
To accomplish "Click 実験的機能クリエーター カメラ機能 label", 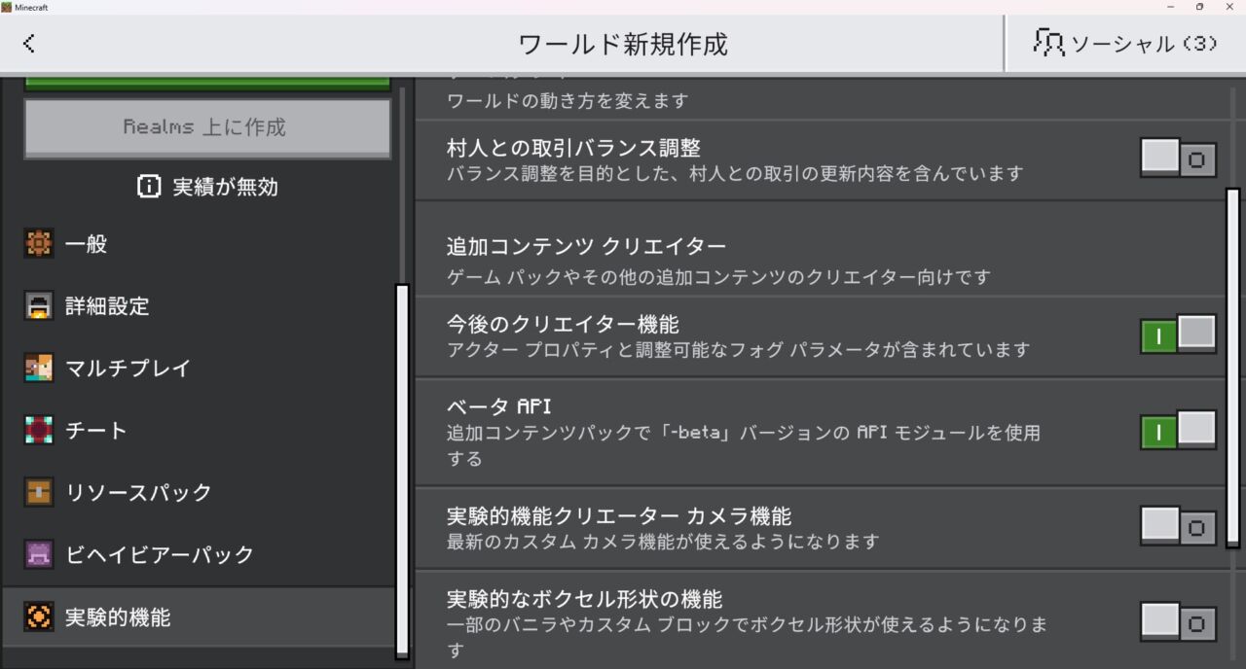I will point(619,515).
